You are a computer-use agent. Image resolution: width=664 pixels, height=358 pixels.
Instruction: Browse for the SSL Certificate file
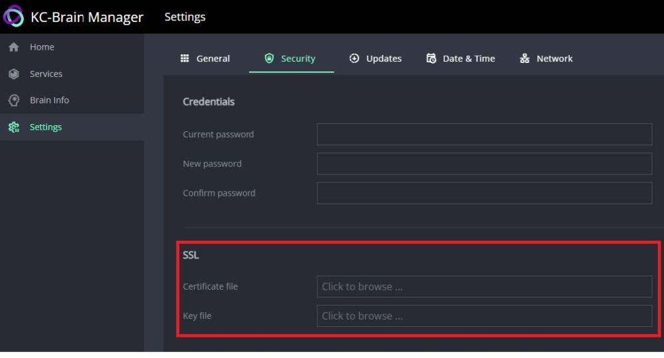[x=484, y=286]
